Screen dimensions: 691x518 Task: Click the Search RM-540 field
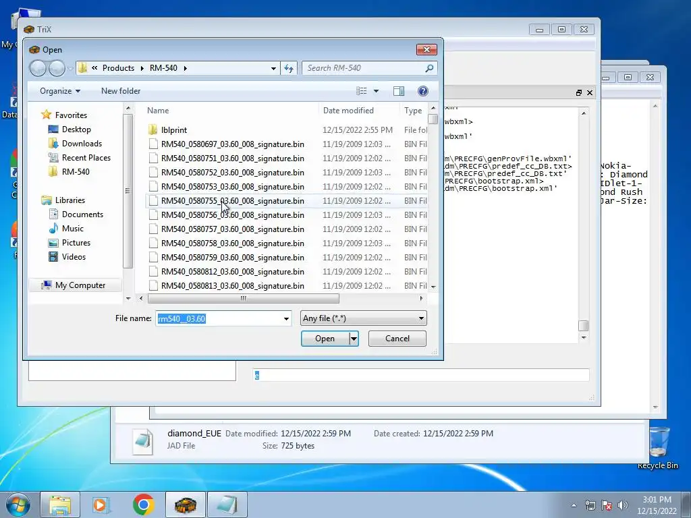tap(363, 68)
